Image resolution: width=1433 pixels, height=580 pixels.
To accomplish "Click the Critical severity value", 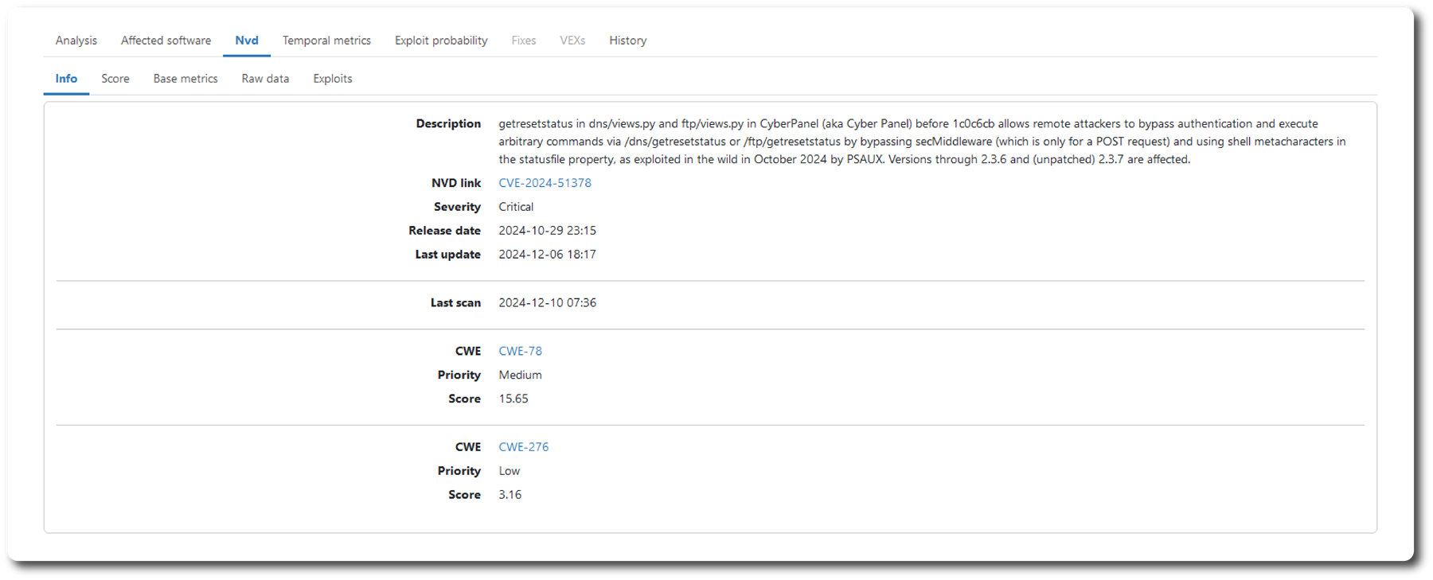I will point(516,207).
